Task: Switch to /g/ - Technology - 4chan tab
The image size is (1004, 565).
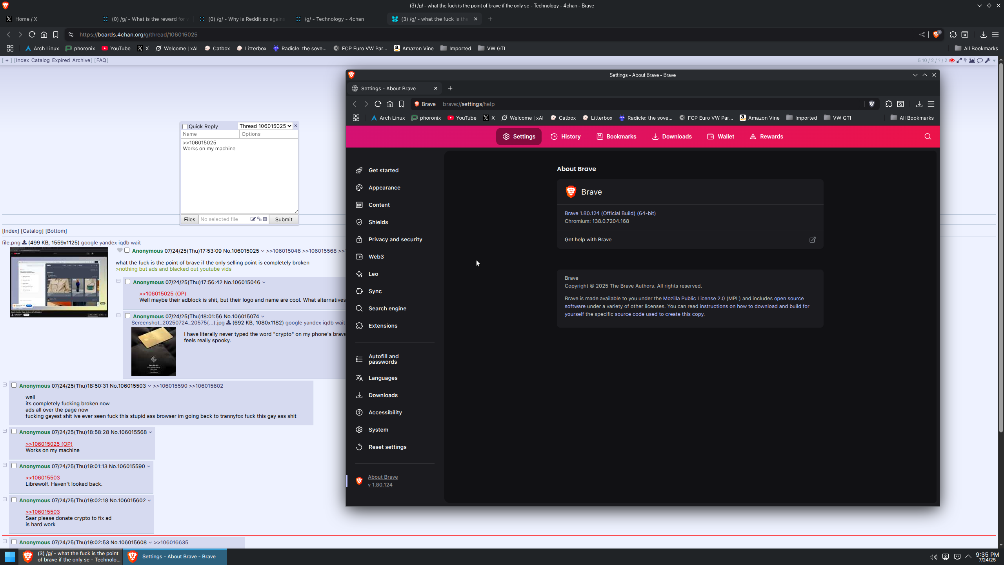Action: [337, 19]
